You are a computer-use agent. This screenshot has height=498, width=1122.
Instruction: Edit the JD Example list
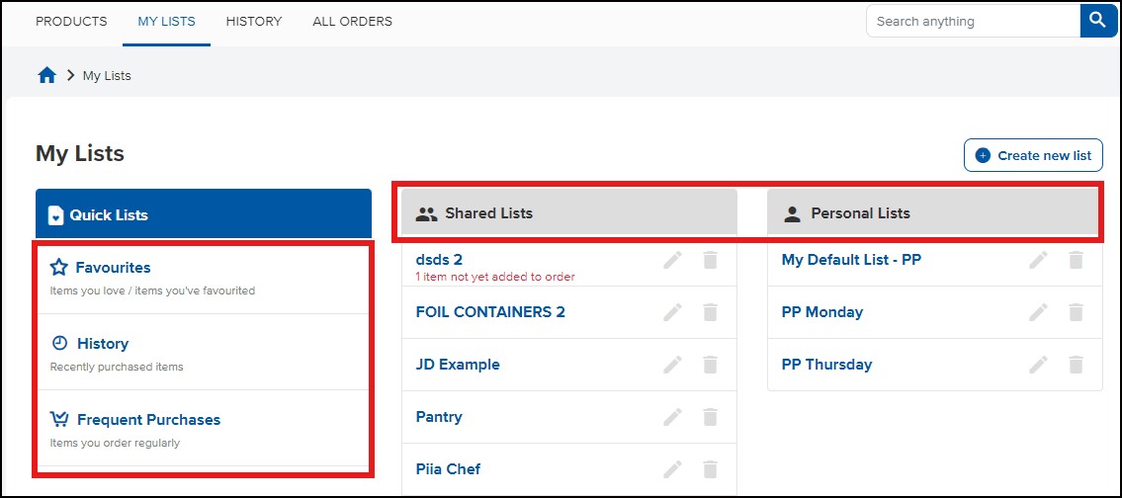click(672, 365)
